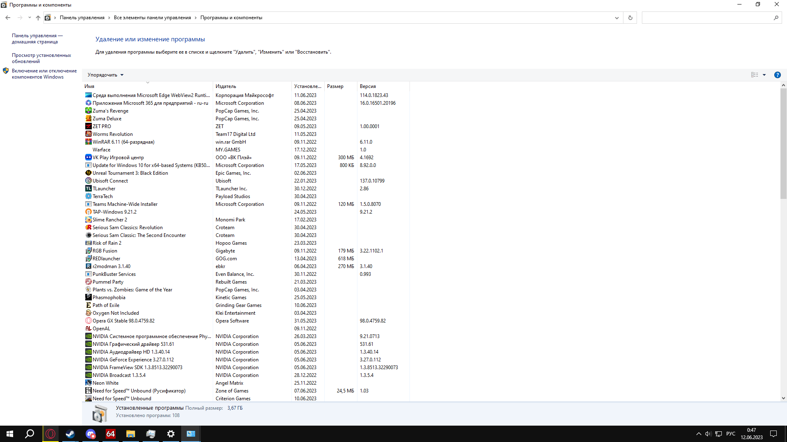Open AIDA64 from the taskbar
Screen dimensions: 787x442
tap(111, 434)
